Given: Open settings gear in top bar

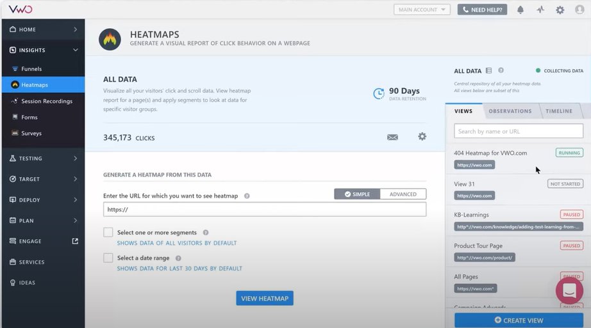Looking at the screenshot, I should pyautogui.click(x=560, y=10).
